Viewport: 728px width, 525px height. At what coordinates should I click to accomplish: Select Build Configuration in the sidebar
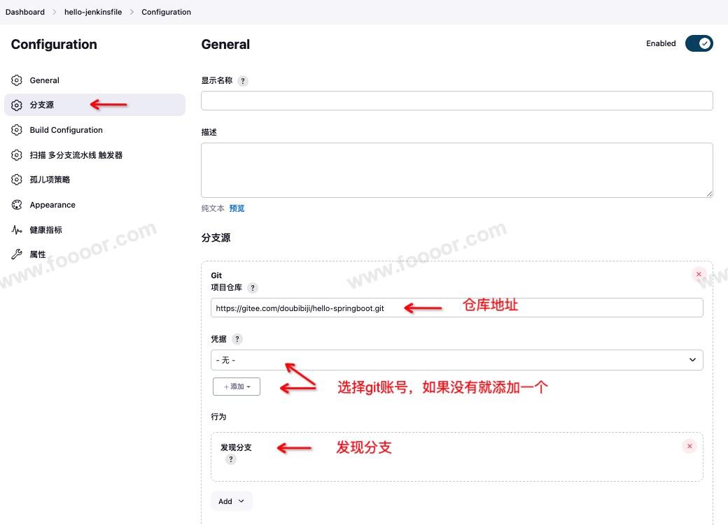click(x=66, y=130)
